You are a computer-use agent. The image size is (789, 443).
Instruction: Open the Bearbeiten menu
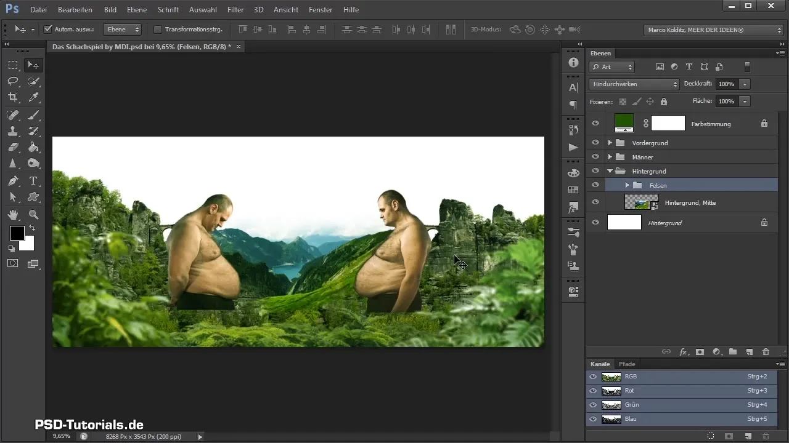pyautogui.click(x=75, y=10)
